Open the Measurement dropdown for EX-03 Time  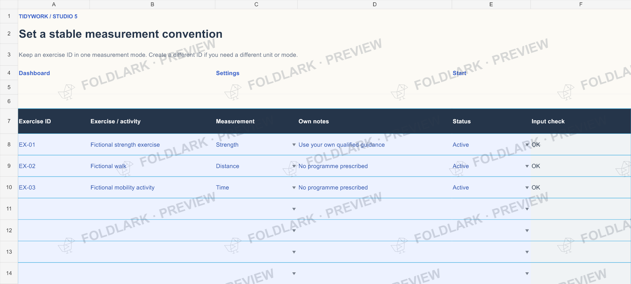(294, 188)
